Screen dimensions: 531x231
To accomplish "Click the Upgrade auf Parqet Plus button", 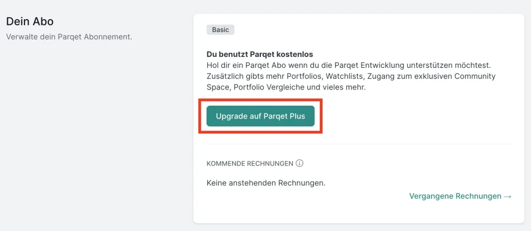I will tap(260, 116).
